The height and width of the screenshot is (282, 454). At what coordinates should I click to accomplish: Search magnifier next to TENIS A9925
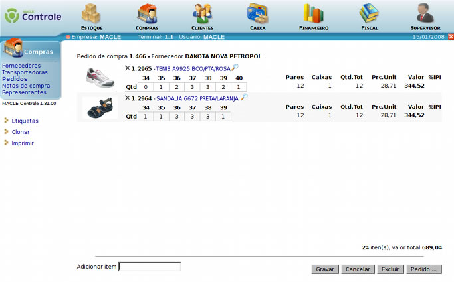click(235, 67)
